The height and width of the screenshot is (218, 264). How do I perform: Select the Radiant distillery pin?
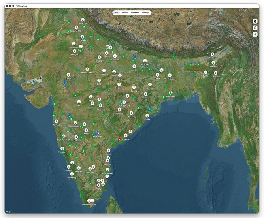(x=213, y=63)
